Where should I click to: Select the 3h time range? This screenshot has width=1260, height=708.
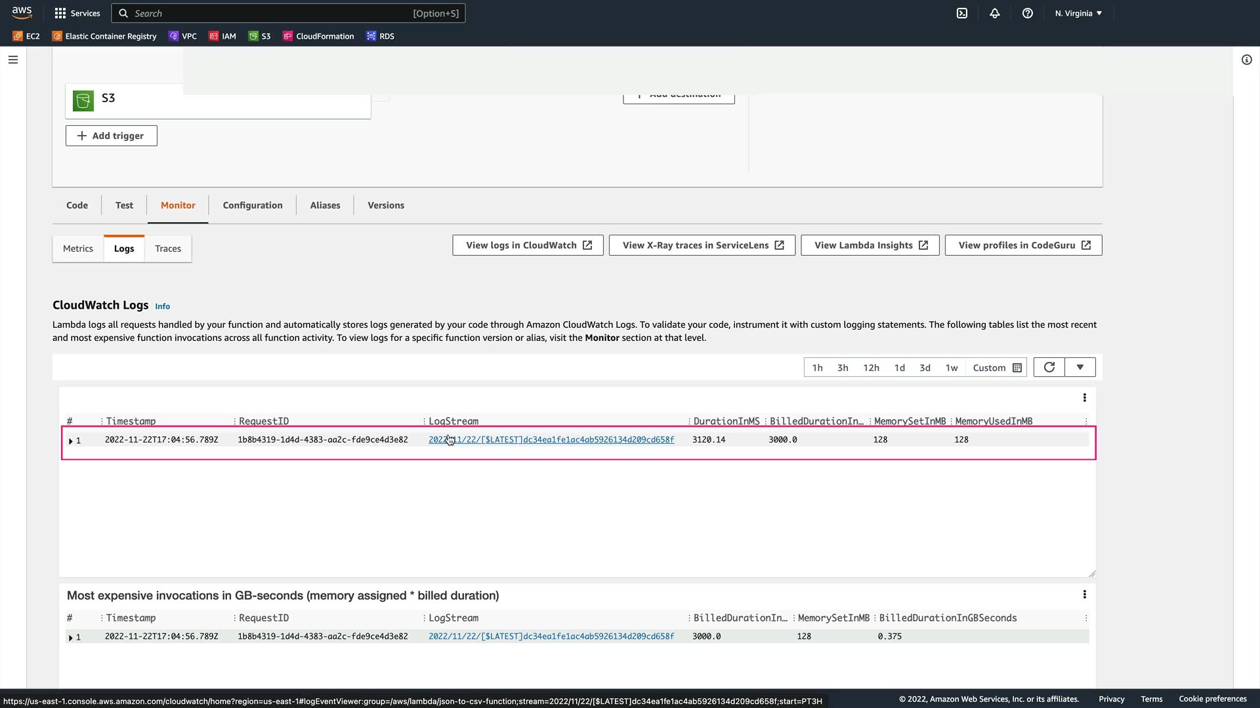point(843,368)
